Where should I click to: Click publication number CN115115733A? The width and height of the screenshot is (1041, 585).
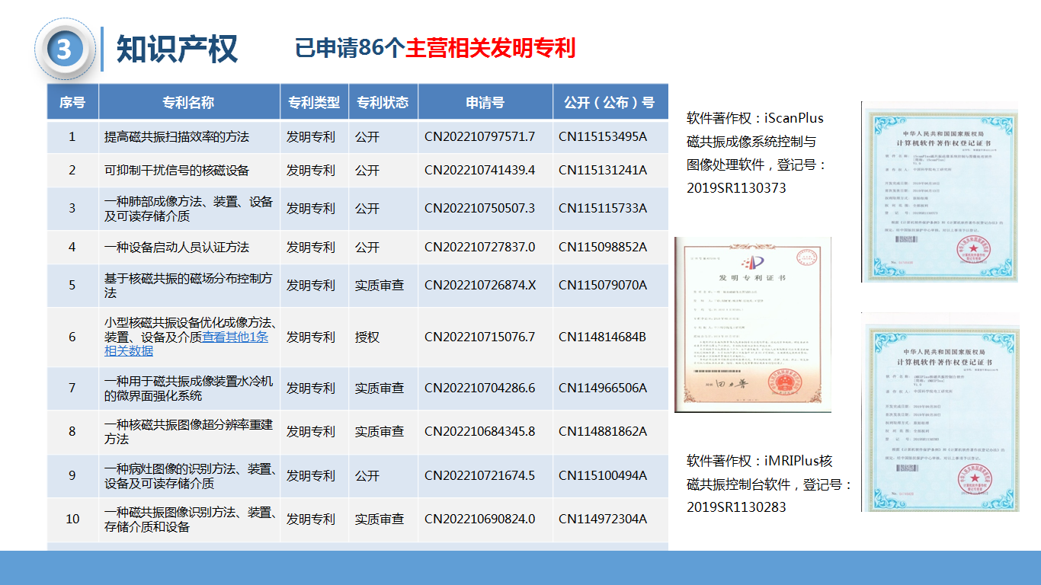click(x=603, y=208)
